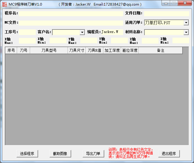Image resolution: width=194 pixels, height=163 pixels.
Task: Click the Y轴 Max value field
Action: pos(89,41)
